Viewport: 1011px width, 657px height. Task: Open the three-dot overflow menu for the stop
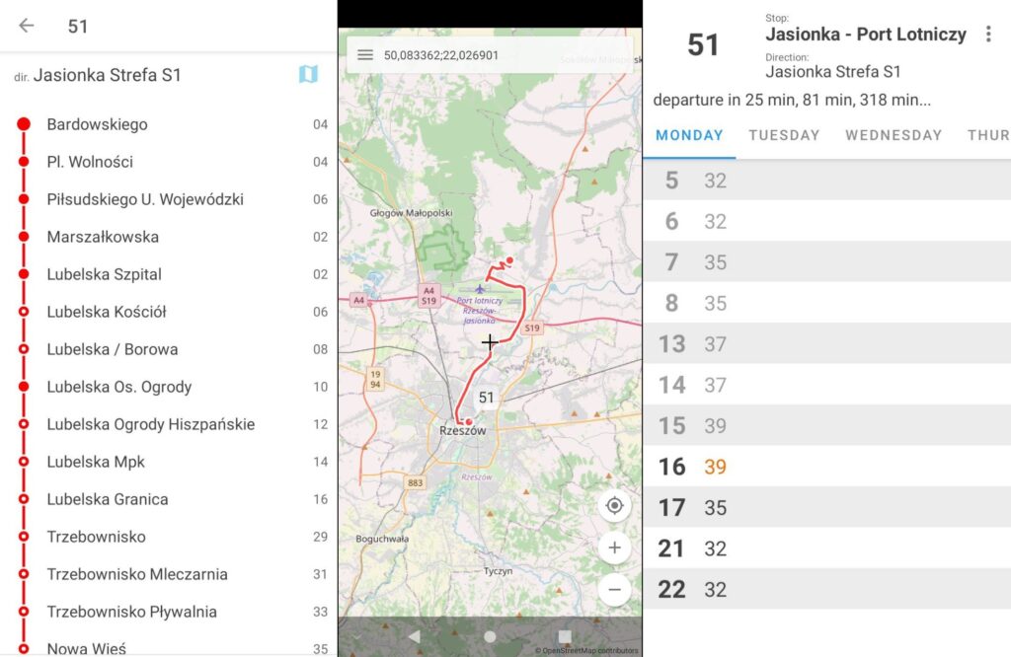[987, 35]
